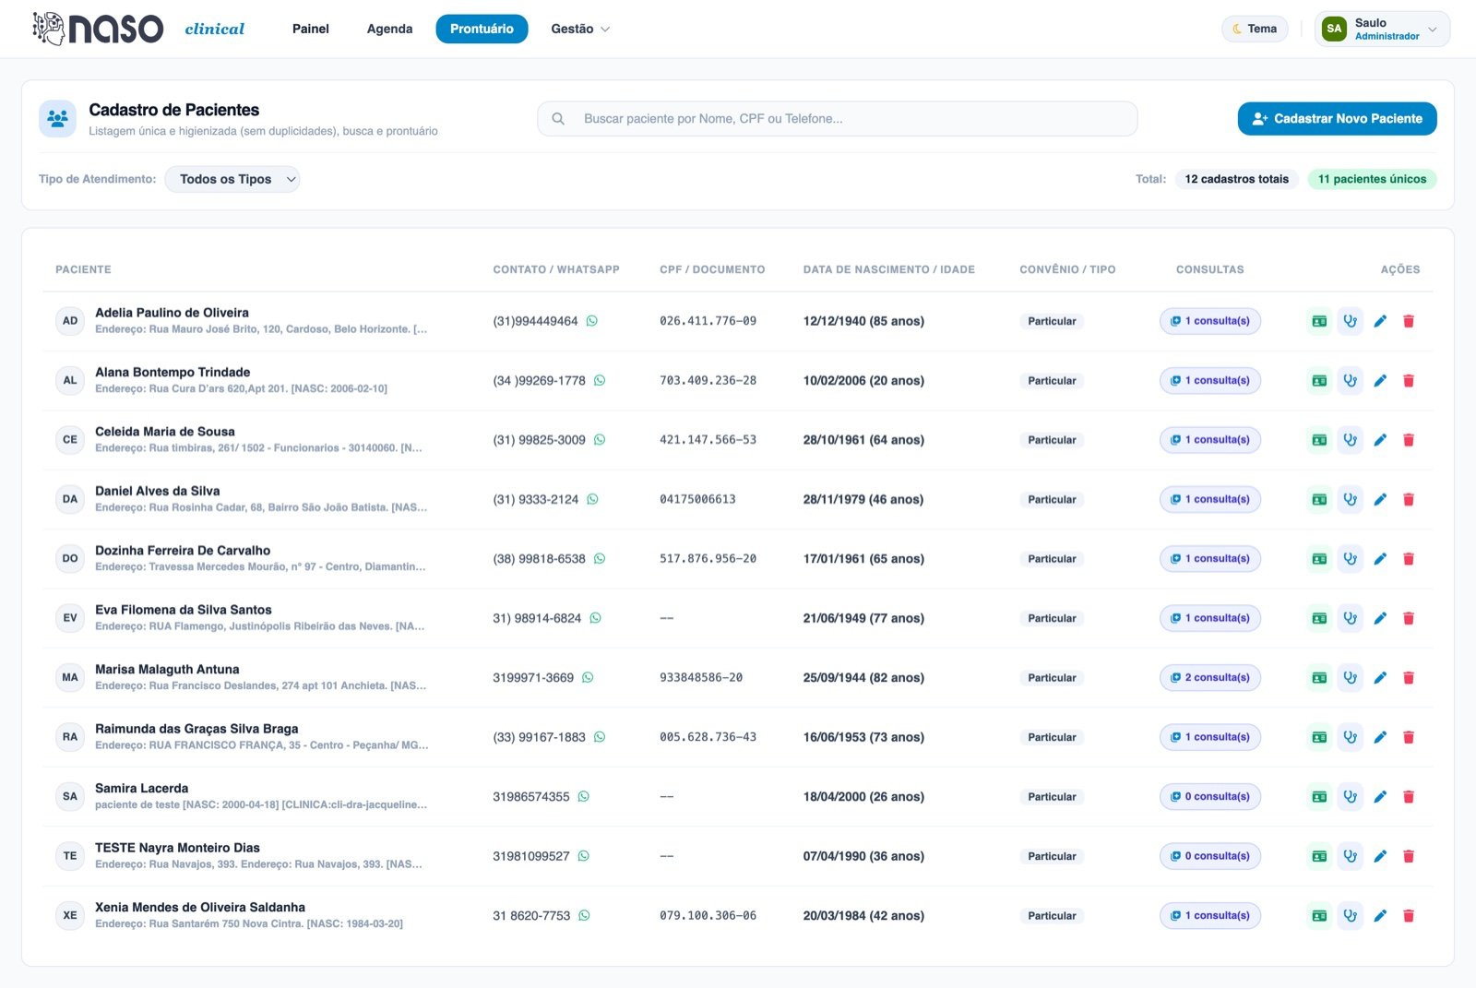Click phone number 31 8620-7753

coord(531,916)
